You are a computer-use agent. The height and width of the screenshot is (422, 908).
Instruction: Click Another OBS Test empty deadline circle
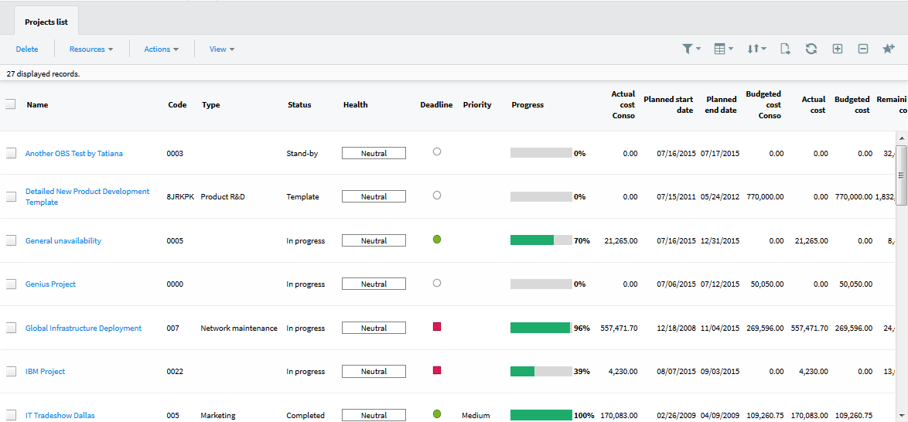[x=437, y=151]
